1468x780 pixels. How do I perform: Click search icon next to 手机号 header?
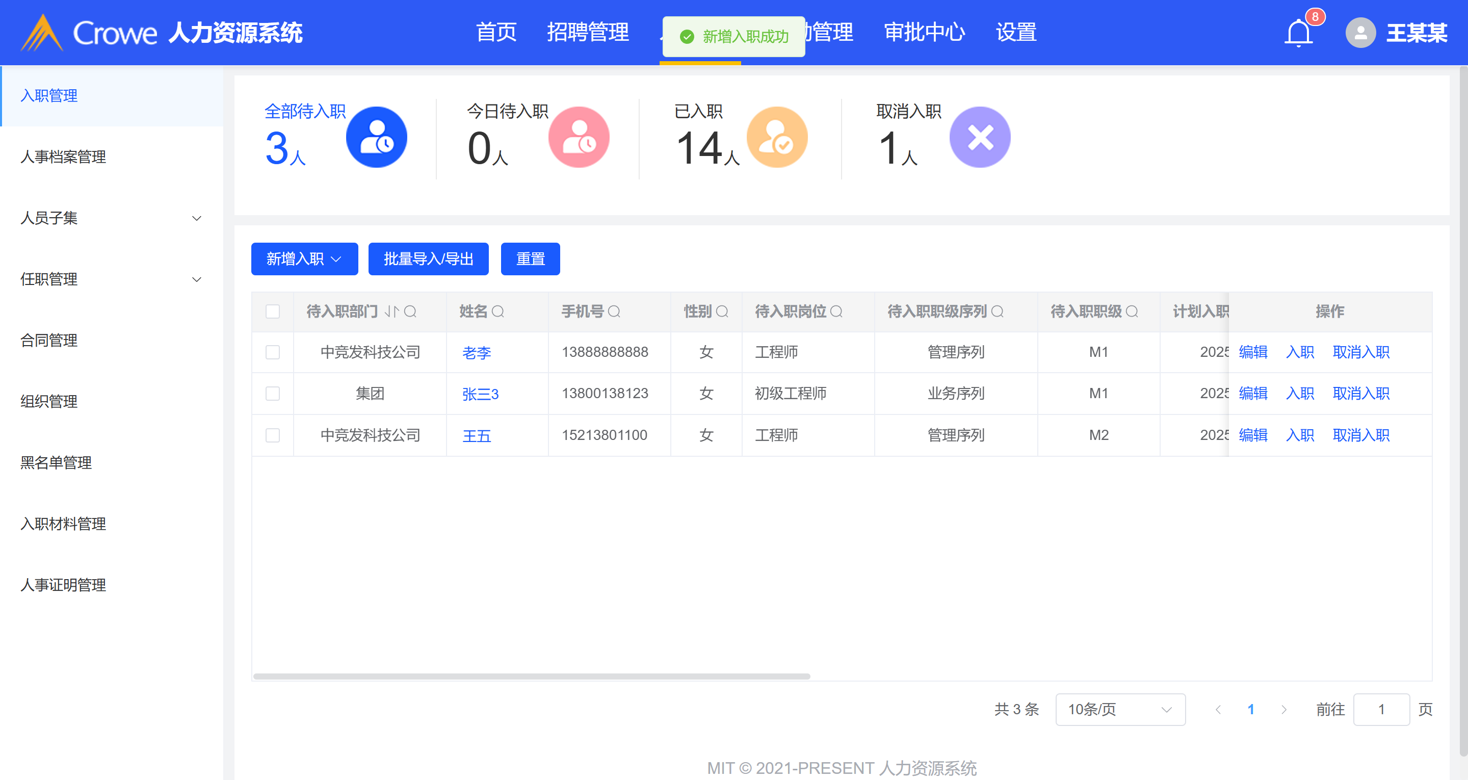(614, 311)
